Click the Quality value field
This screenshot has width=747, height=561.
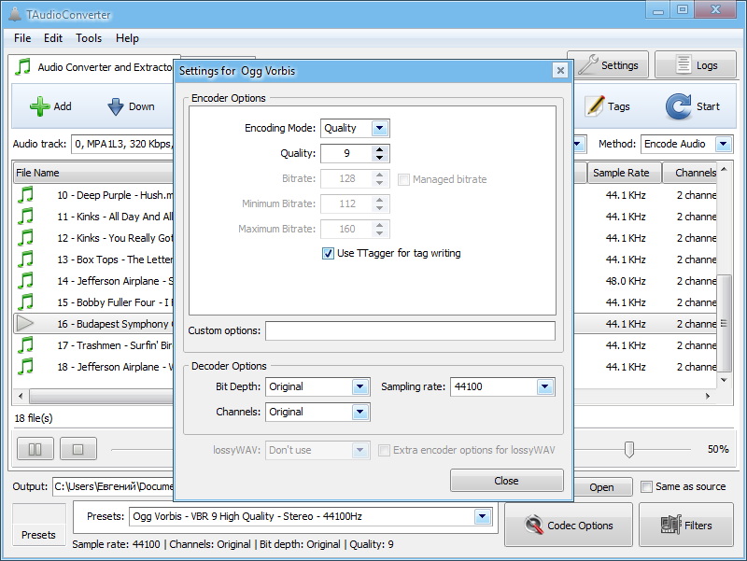[346, 153]
